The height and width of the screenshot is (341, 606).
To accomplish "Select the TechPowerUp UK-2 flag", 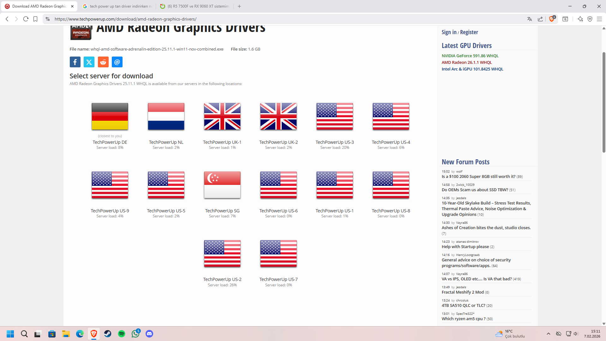I will tap(279, 116).
